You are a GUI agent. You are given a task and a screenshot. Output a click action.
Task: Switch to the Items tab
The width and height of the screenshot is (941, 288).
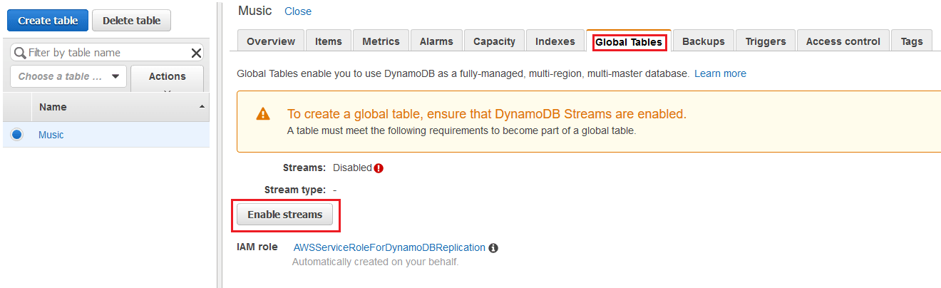pyautogui.click(x=329, y=41)
